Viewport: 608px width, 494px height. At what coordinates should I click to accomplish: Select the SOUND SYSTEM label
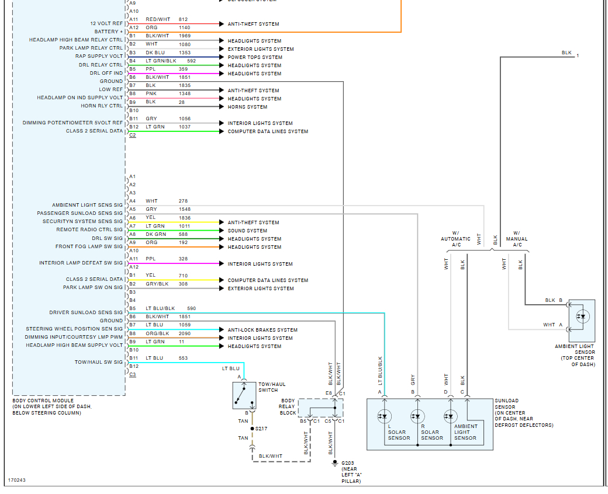[247, 231]
